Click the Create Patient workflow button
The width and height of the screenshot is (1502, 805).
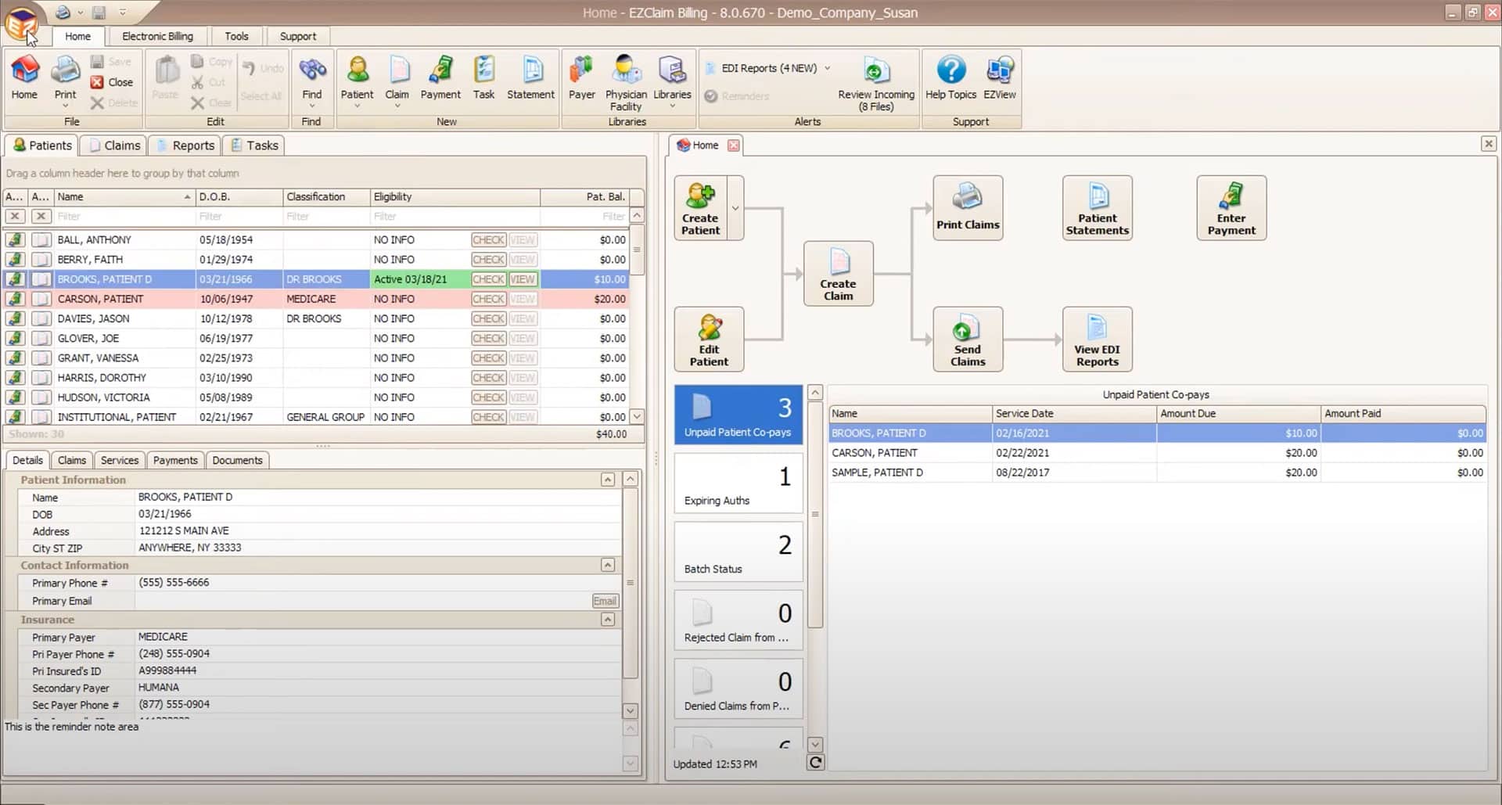(x=700, y=208)
